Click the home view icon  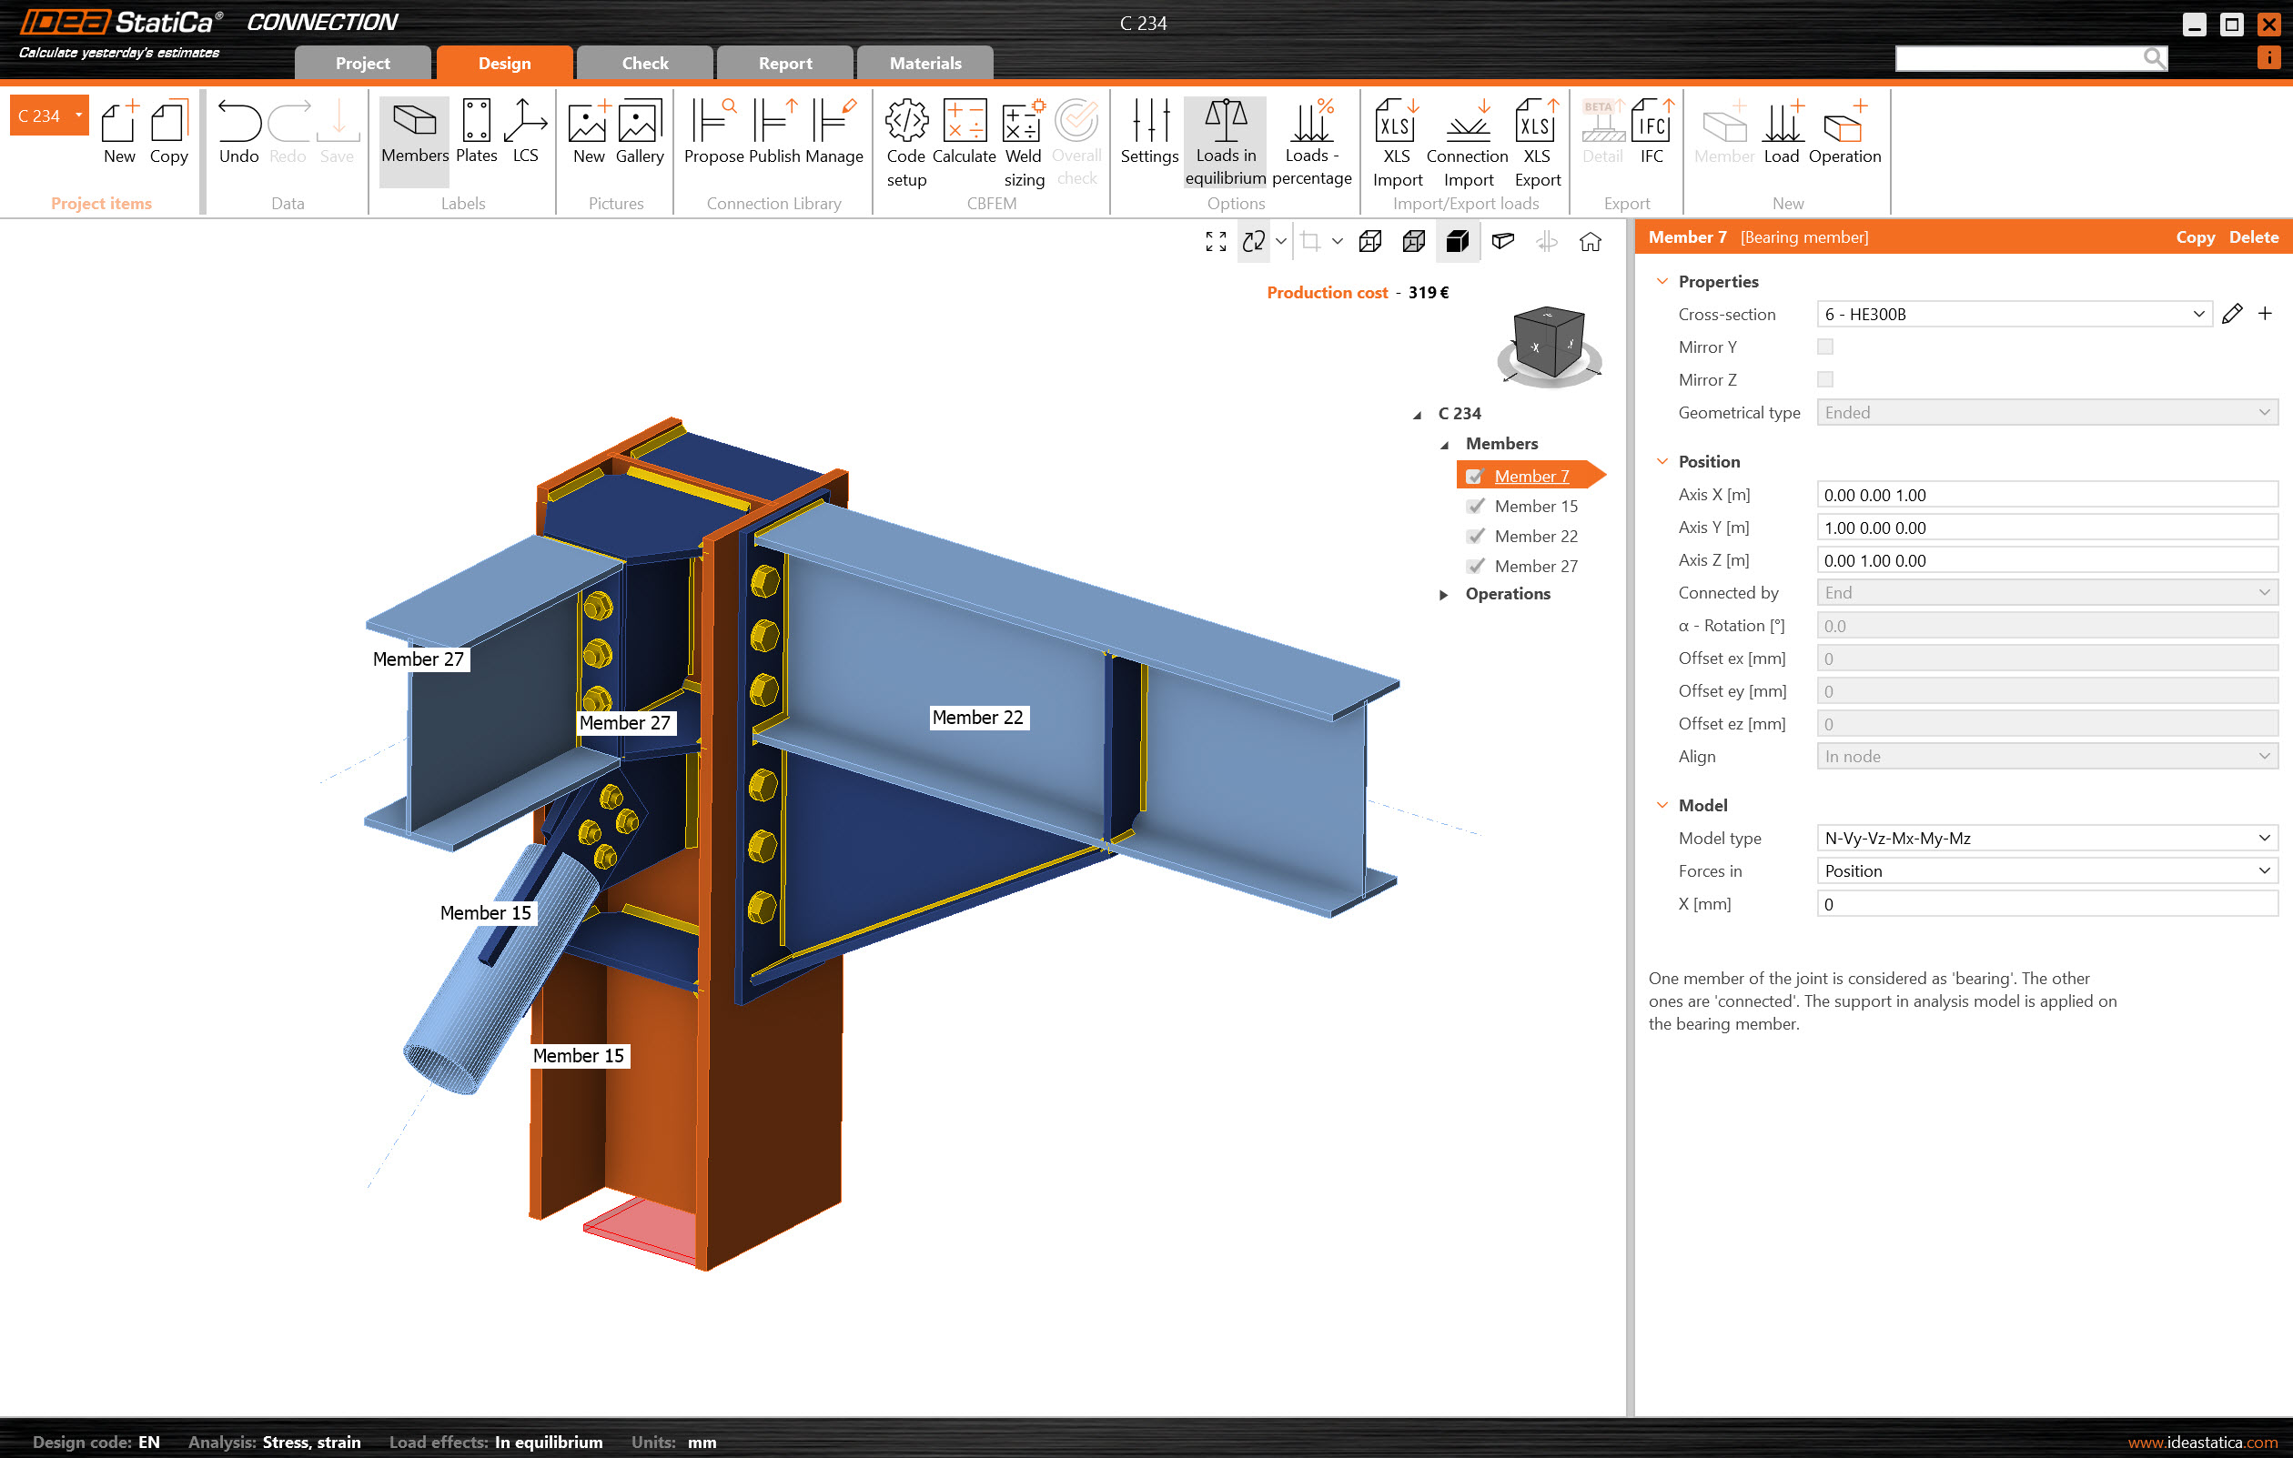pyautogui.click(x=1590, y=242)
